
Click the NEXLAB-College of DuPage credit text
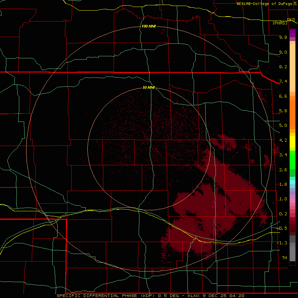point(265,4)
